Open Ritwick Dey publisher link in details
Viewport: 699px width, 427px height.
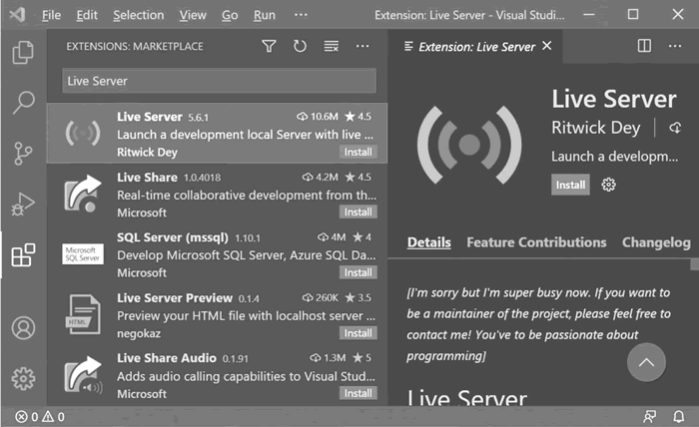(595, 128)
